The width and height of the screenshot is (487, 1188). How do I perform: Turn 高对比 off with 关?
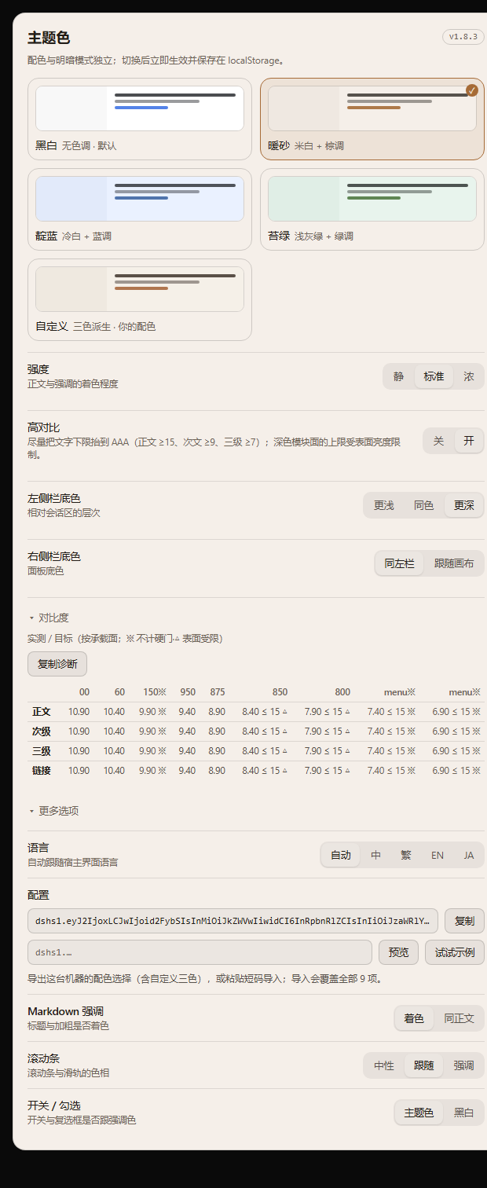[x=438, y=441]
